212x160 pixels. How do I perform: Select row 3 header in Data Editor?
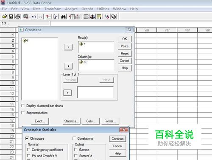pos(8,46)
